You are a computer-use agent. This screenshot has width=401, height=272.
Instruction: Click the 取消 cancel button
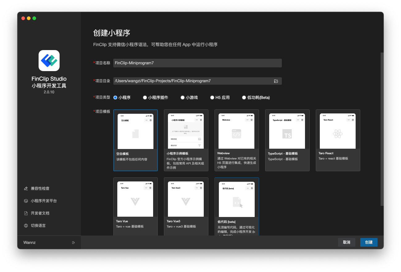click(346, 242)
